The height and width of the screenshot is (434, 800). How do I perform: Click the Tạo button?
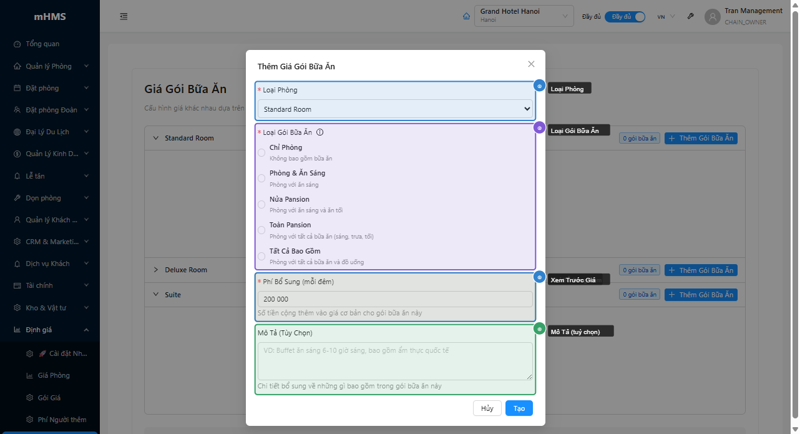tap(519, 408)
